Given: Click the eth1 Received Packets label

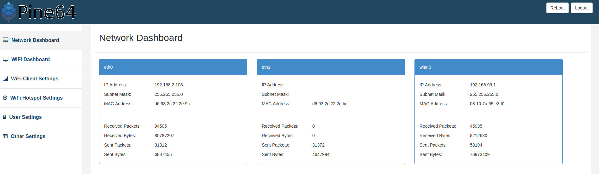Looking at the screenshot, I should [280, 126].
